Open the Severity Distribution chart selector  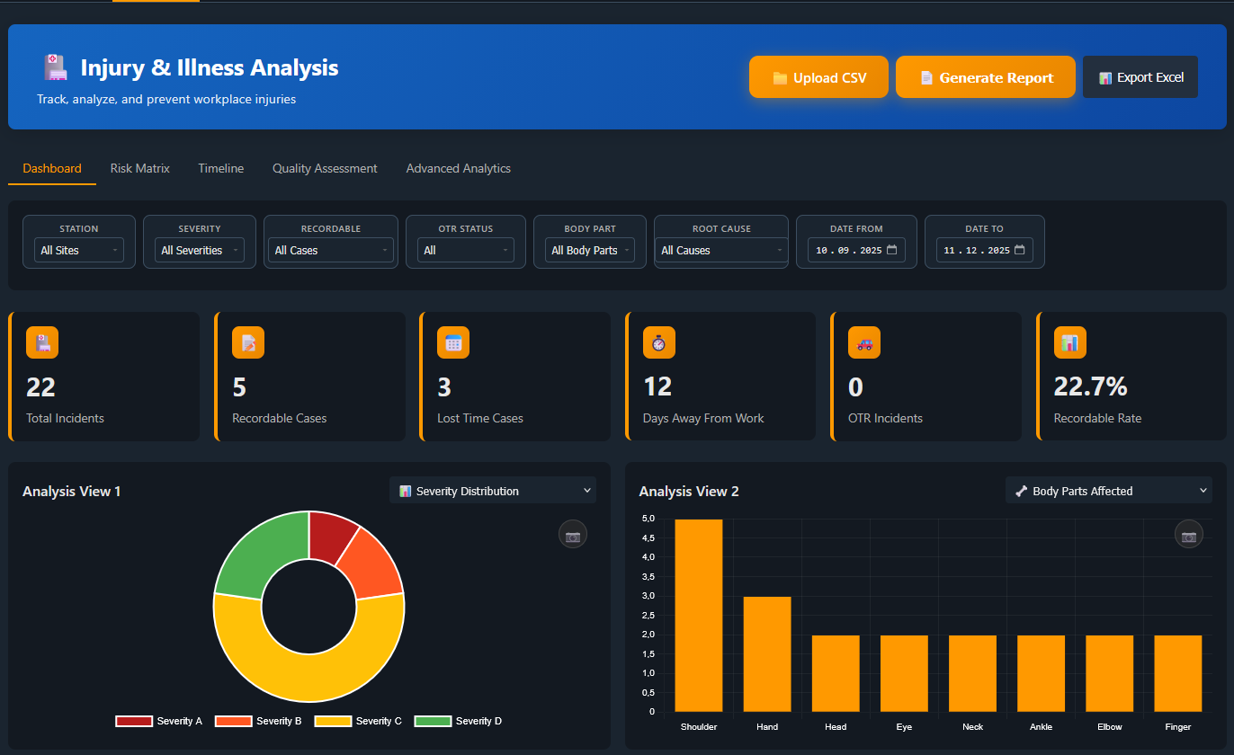point(493,491)
